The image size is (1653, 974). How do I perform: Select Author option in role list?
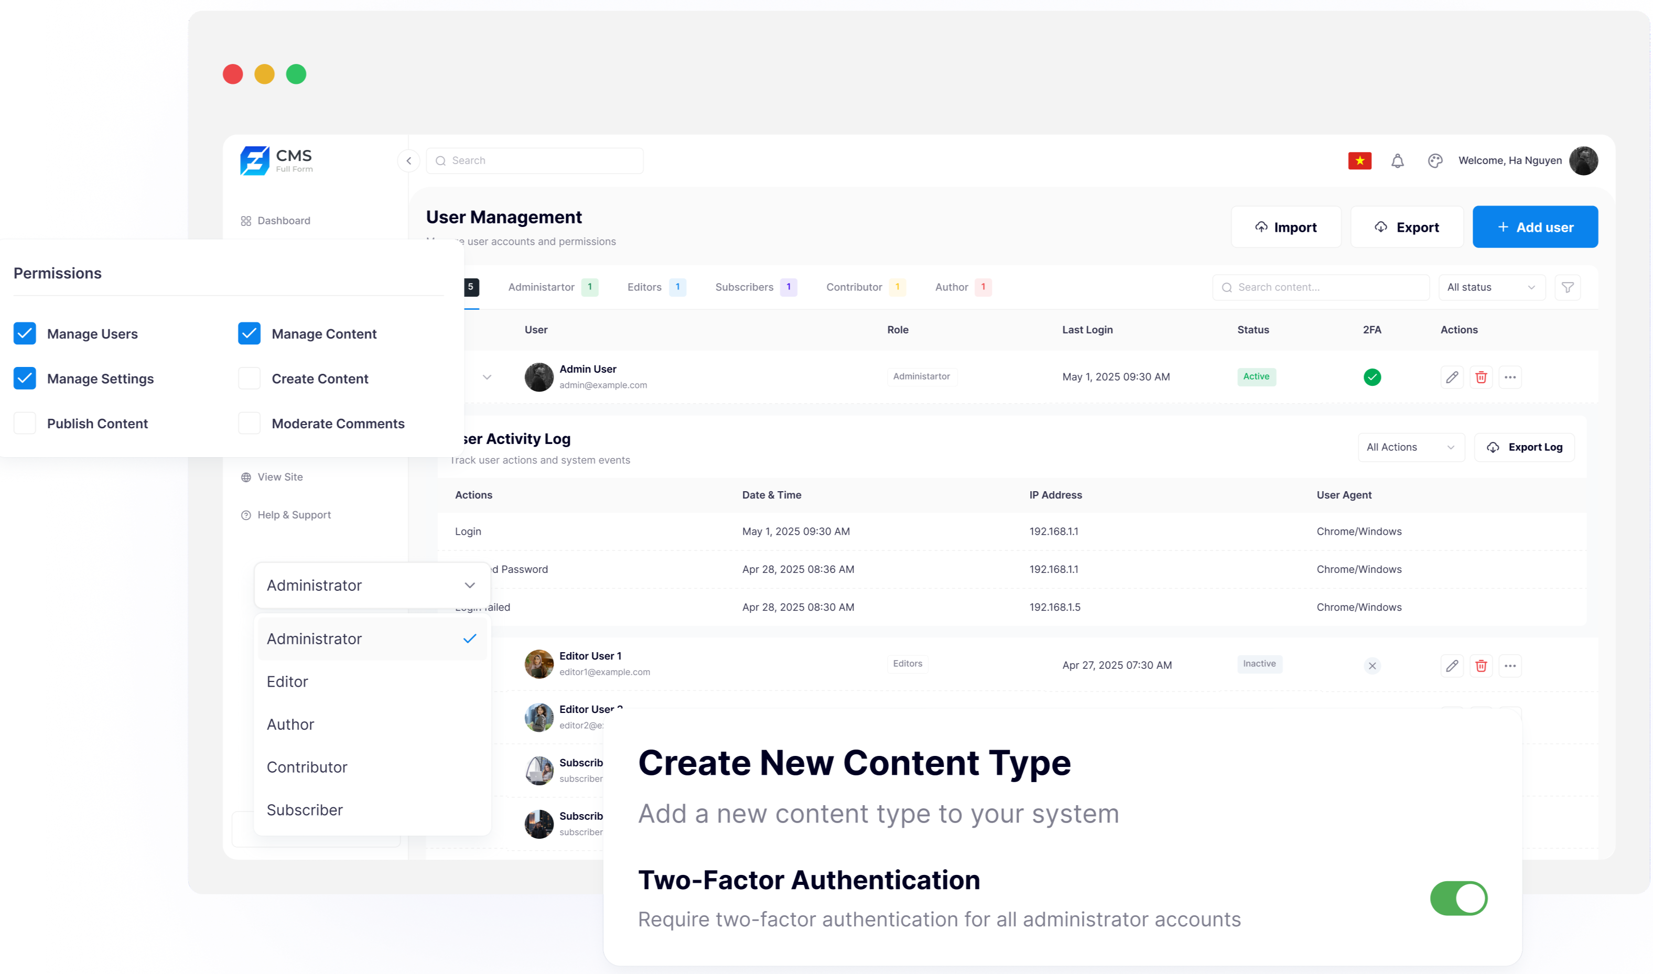(372, 724)
